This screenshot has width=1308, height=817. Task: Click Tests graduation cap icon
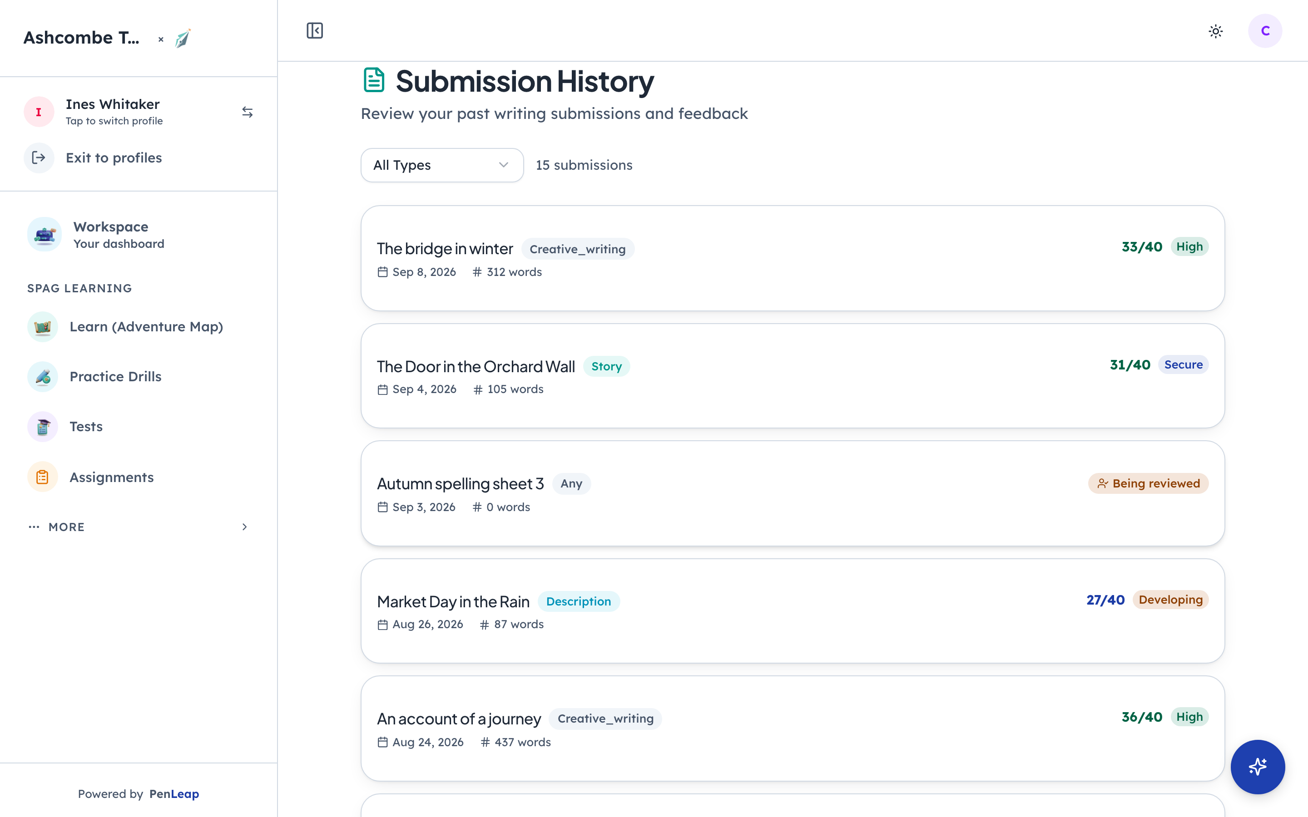(43, 427)
